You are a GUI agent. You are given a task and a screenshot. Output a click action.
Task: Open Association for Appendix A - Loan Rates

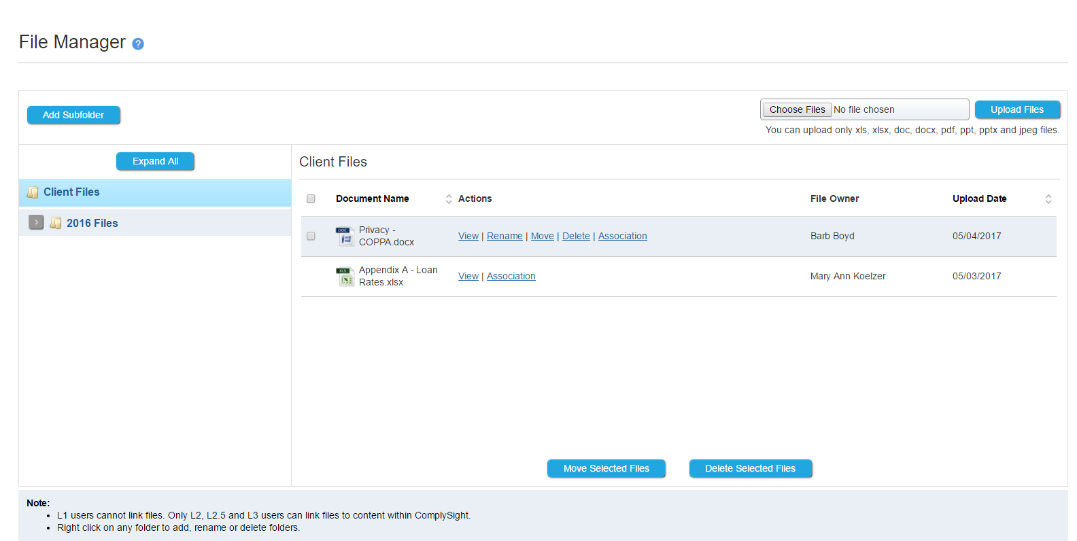pyautogui.click(x=511, y=276)
